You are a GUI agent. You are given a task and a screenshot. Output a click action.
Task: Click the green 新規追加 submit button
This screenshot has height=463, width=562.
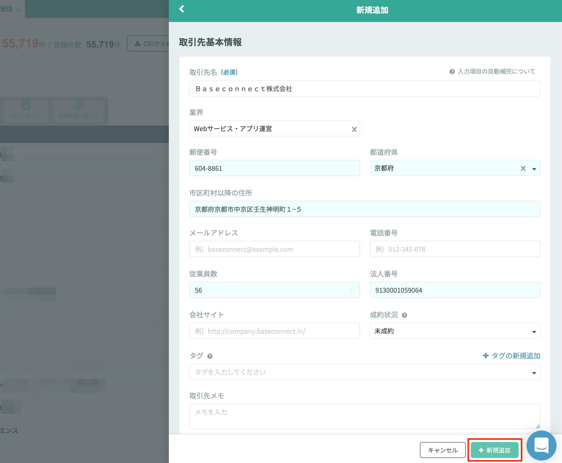point(495,450)
